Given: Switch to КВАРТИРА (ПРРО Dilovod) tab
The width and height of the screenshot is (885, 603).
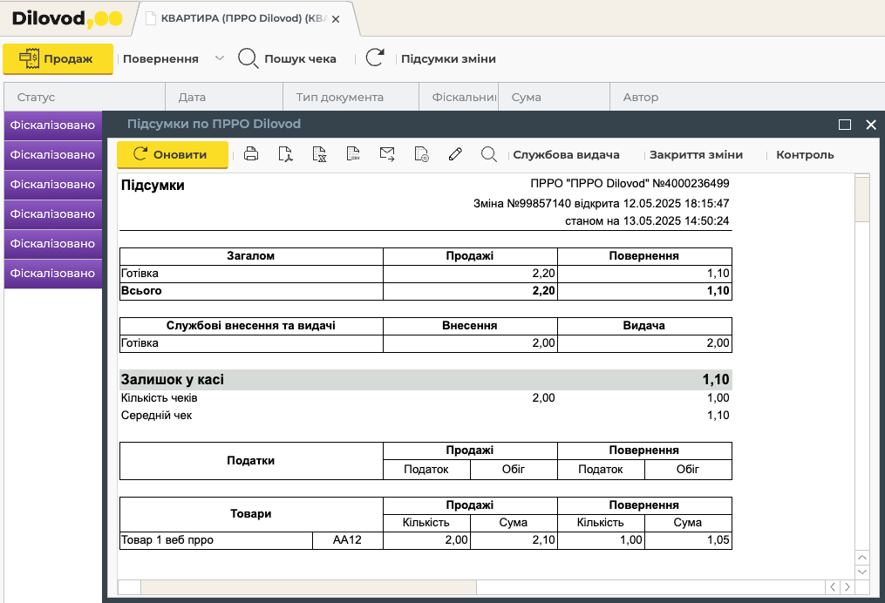Looking at the screenshot, I should (x=242, y=18).
